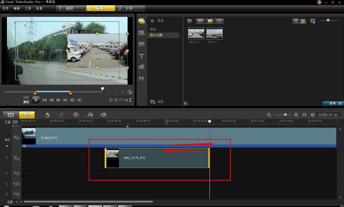Open the sound mixer waveform icon
The width and height of the screenshot is (344, 207).
(90, 115)
